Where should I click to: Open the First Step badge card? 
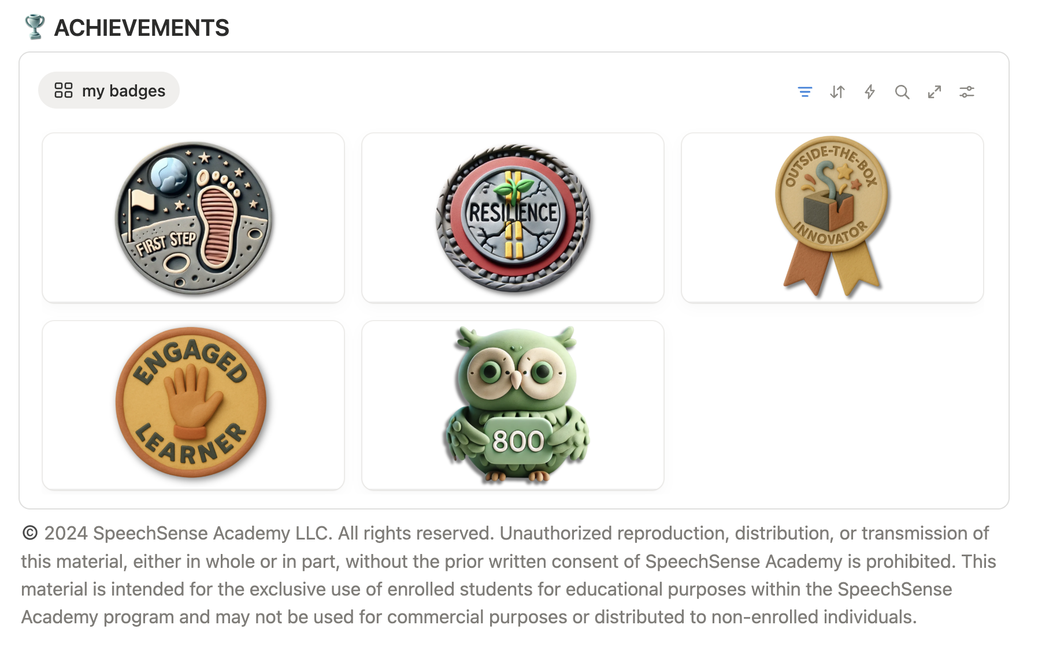(x=193, y=218)
